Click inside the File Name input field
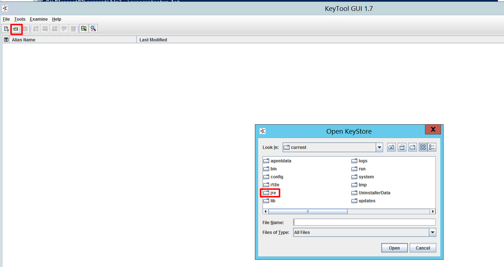The width and height of the screenshot is (504, 267). (364, 222)
